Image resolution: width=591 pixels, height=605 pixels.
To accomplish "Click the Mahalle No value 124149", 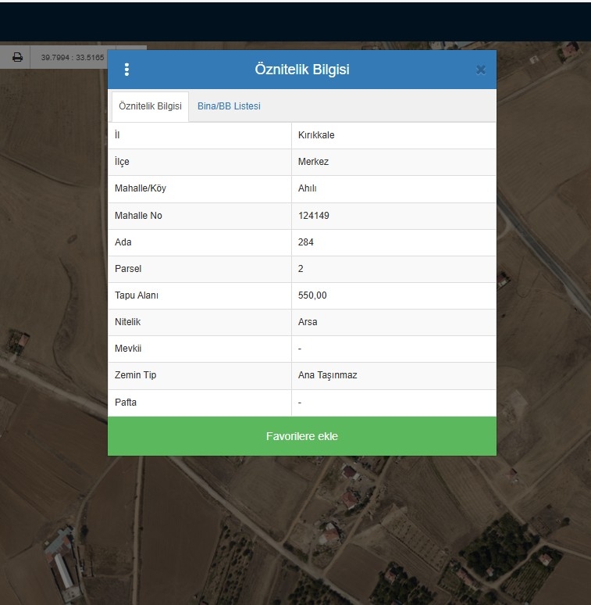I will click(x=314, y=216).
